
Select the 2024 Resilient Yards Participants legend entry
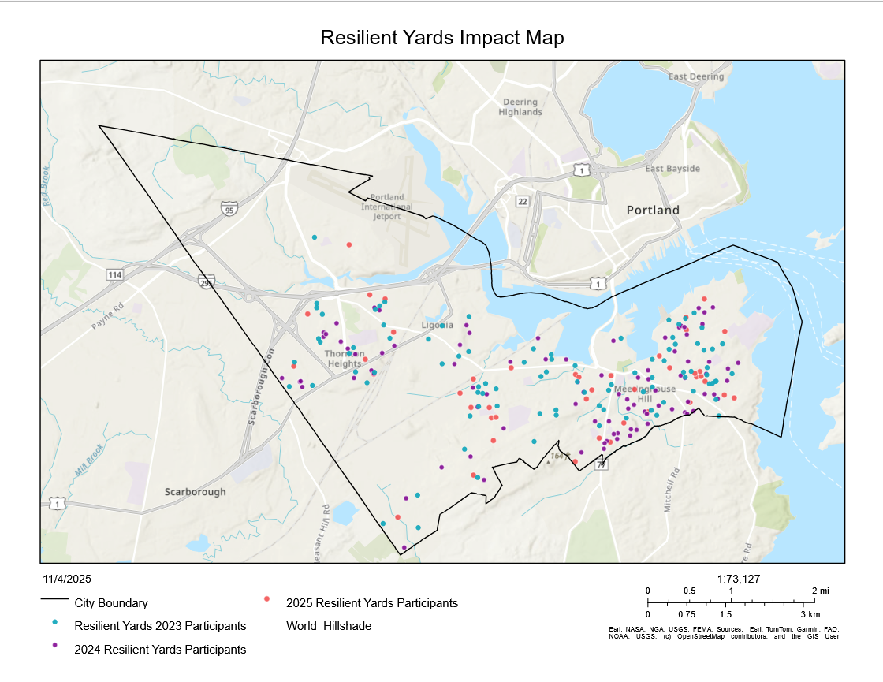click(x=160, y=650)
